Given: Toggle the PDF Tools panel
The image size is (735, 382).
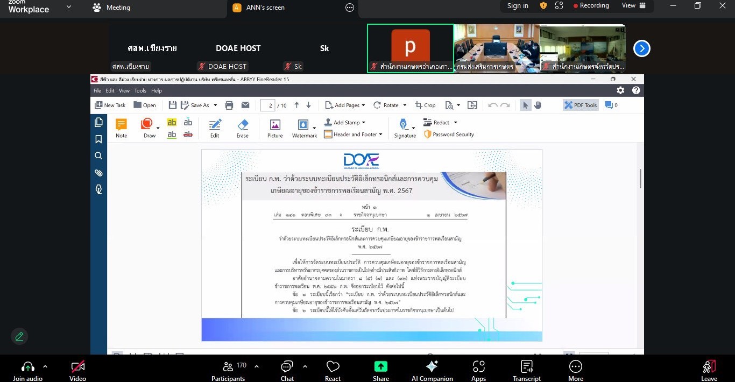Looking at the screenshot, I should click(581, 105).
